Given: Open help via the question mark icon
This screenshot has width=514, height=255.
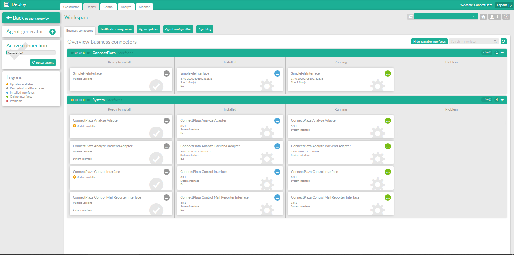Looking at the screenshot, I should click(506, 17).
